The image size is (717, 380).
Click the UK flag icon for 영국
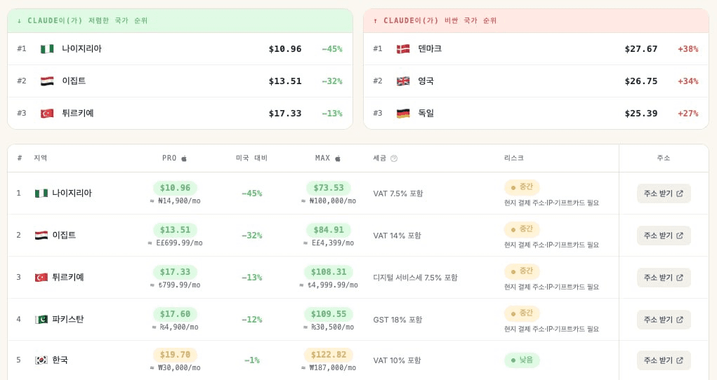[403, 81]
